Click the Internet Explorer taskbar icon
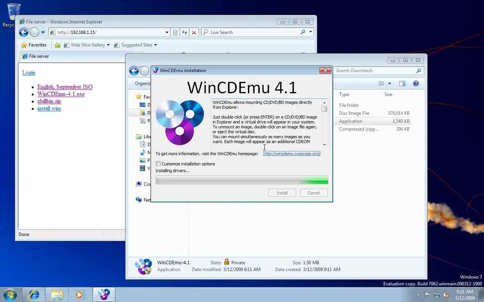The height and width of the screenshot is (302, 484). [34, 294]
